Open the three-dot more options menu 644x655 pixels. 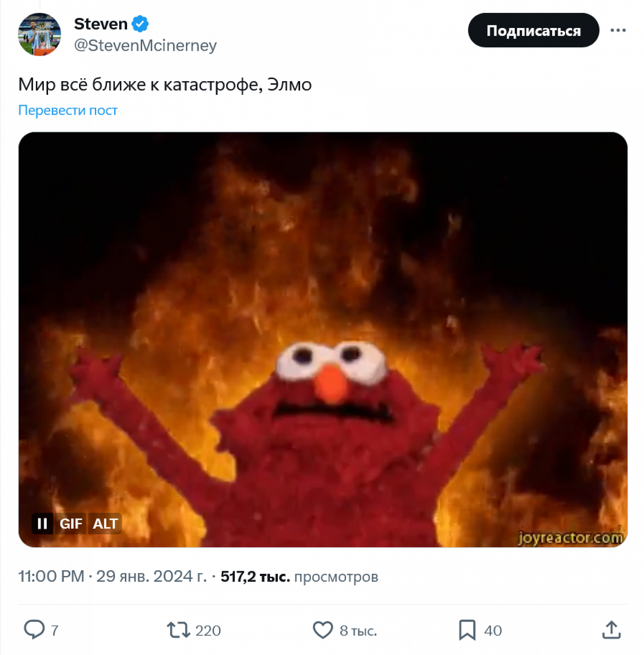[x=618, y=30]
